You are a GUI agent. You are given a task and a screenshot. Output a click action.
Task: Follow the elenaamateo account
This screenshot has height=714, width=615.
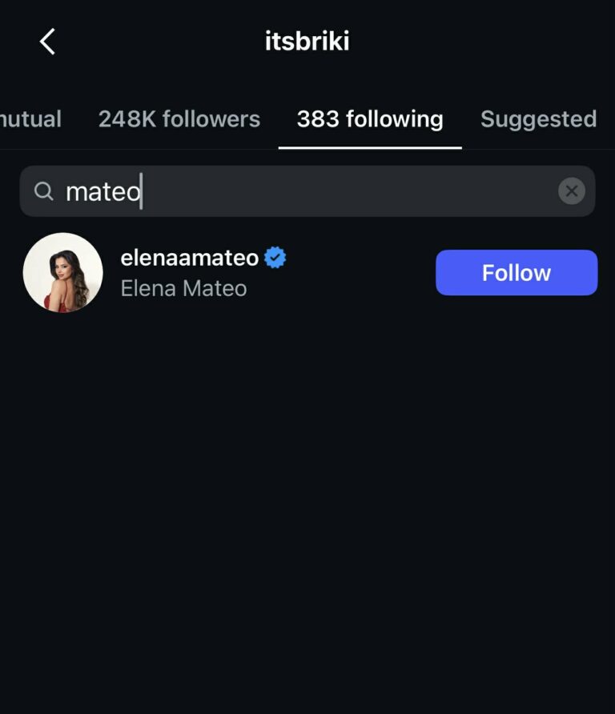517,273
